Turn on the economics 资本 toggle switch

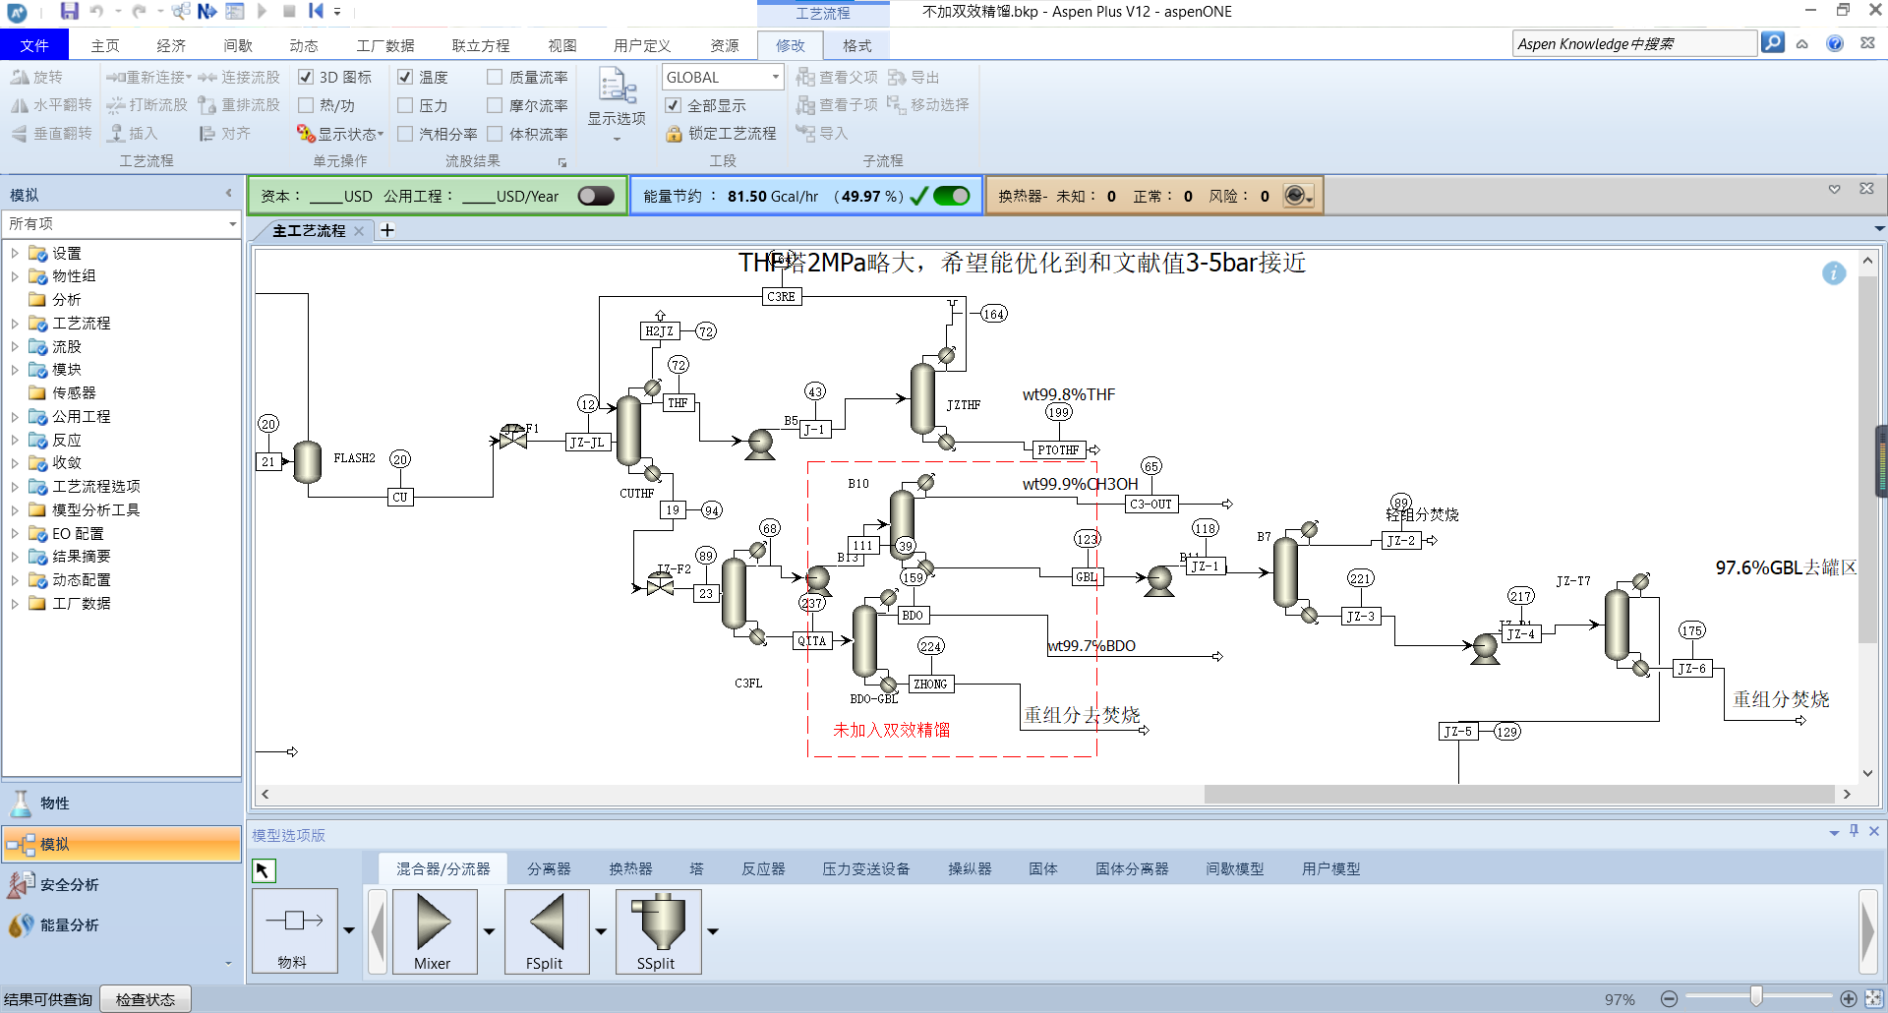596,196
